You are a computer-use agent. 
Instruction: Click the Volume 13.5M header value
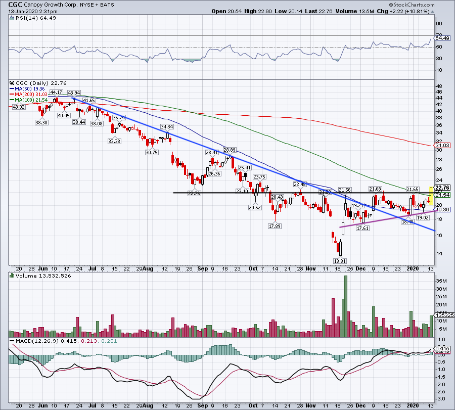pos(354,11)
